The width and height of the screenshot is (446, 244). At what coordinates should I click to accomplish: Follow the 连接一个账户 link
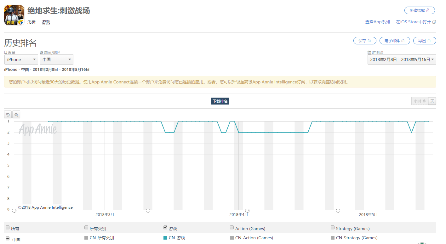tap(142, 82)
